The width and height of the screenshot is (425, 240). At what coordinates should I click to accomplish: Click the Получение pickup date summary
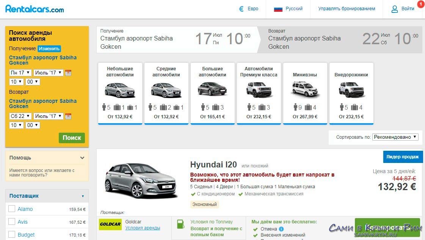(177, 39)
